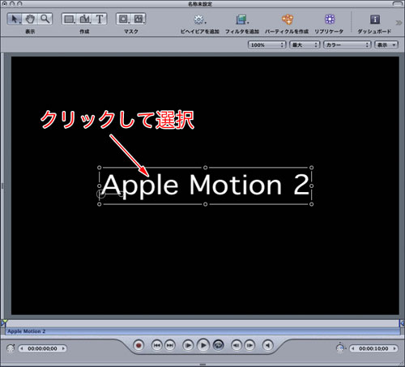Expand the toolbar overflow chevron
The height and width of the screenshot is (367, 405).
399,23
